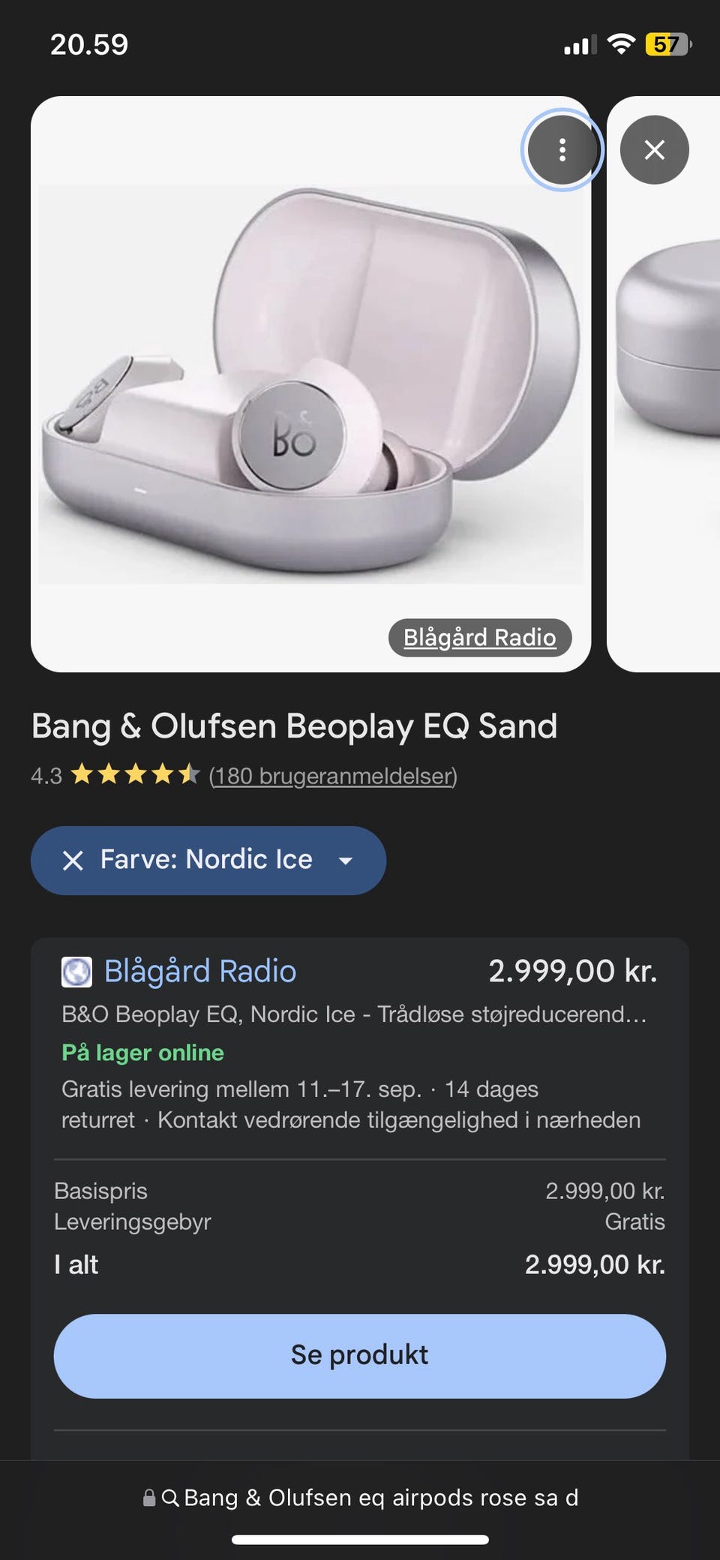This screenshot has width=720, height=1560.
Task: Tap the lock icon in address bar
Action: pos(149,1498)
